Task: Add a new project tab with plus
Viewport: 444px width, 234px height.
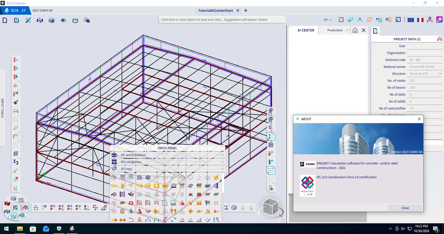Action: pos(246,10)
